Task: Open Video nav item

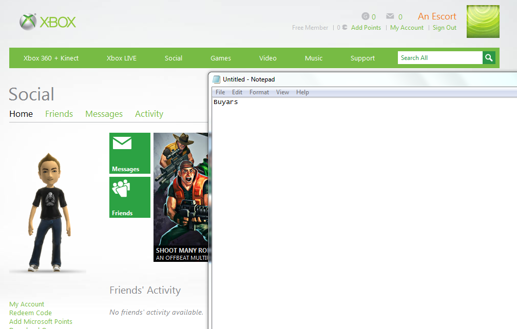Action: click(267, 58)
